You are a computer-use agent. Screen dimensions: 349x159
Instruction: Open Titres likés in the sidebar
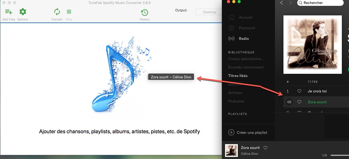pos(238,76)
